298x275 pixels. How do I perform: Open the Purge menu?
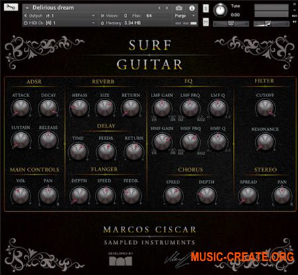185,16
